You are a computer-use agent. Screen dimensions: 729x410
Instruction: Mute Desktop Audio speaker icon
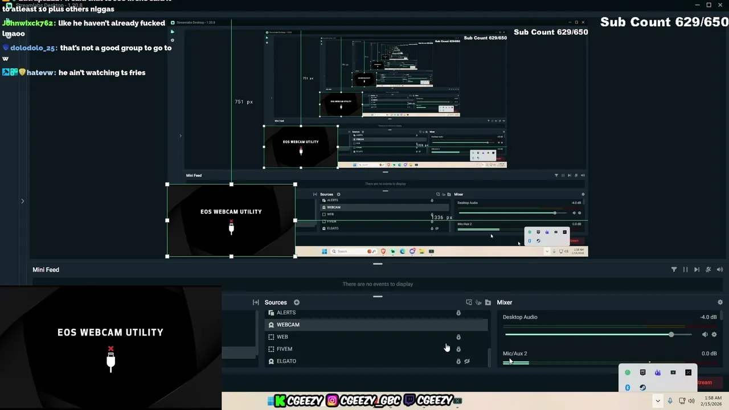[705, 335]
